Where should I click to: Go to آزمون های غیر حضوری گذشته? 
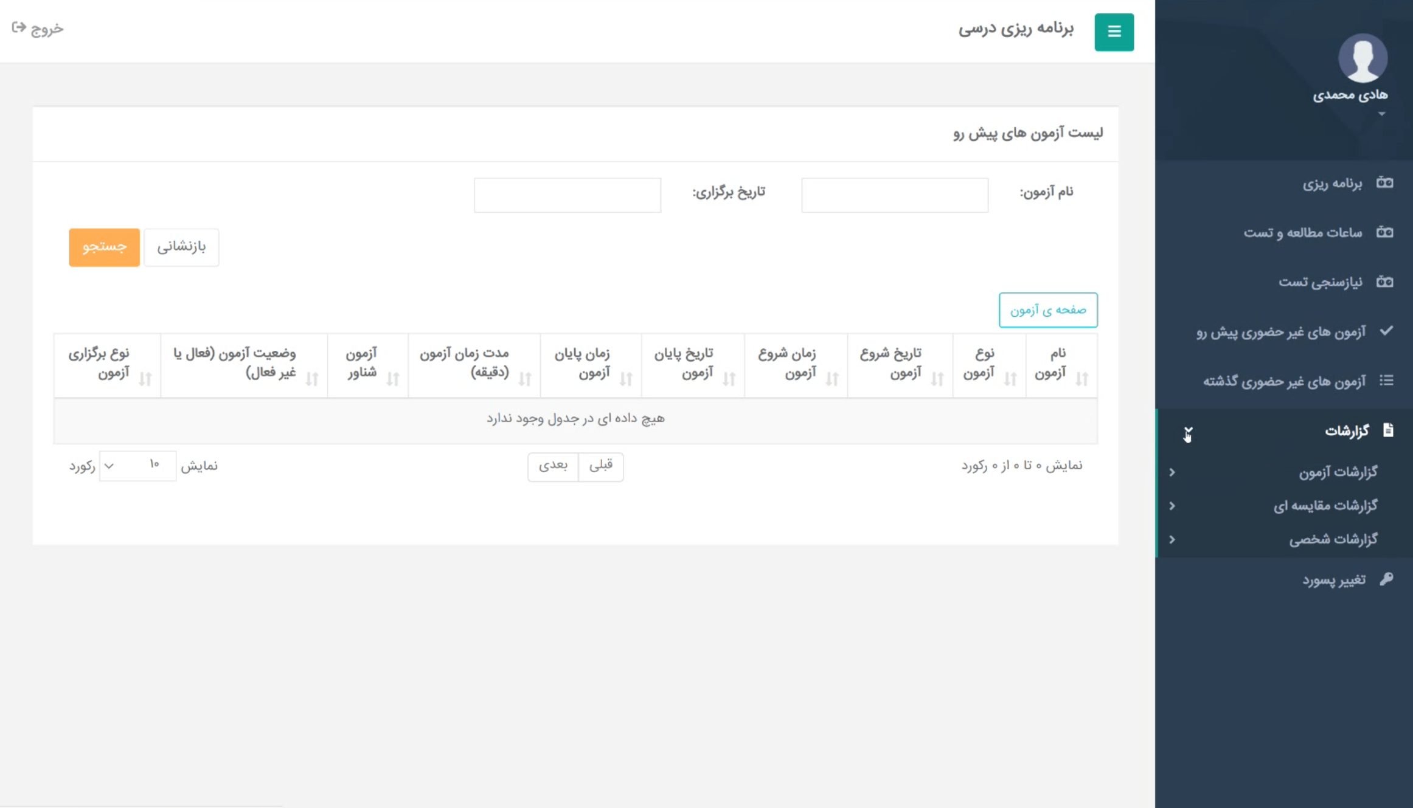1283,381
